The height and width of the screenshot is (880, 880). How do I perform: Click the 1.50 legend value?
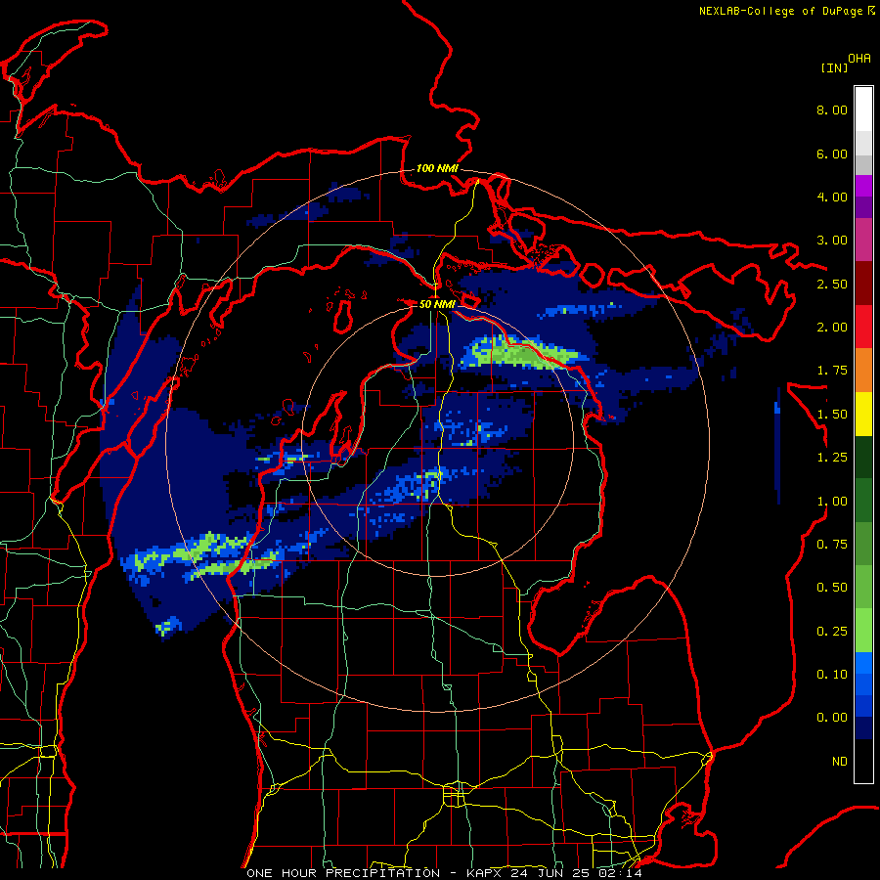click(832, 415)
